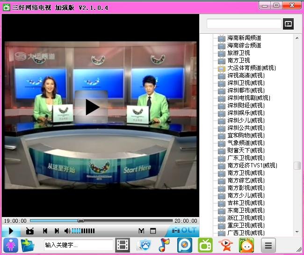Image resolution: width=304 pixels, height=255 pixels.
Task: Click the orange star mascot icon
Action: pyautogui.click(x=225, y=245)
